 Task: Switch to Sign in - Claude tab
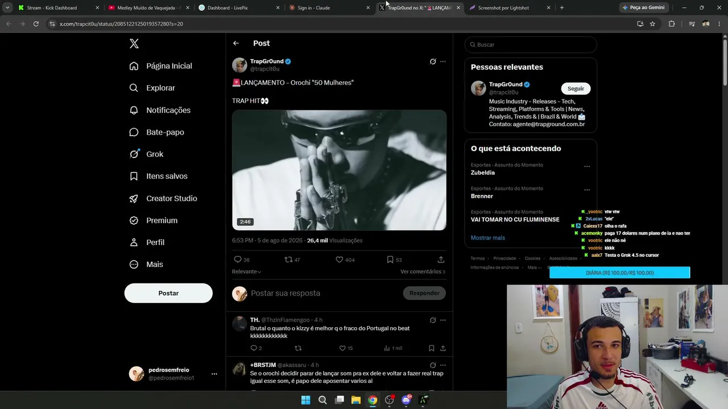point(329,8)
